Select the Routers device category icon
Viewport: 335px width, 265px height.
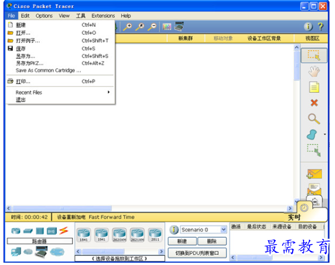[16, 231]
